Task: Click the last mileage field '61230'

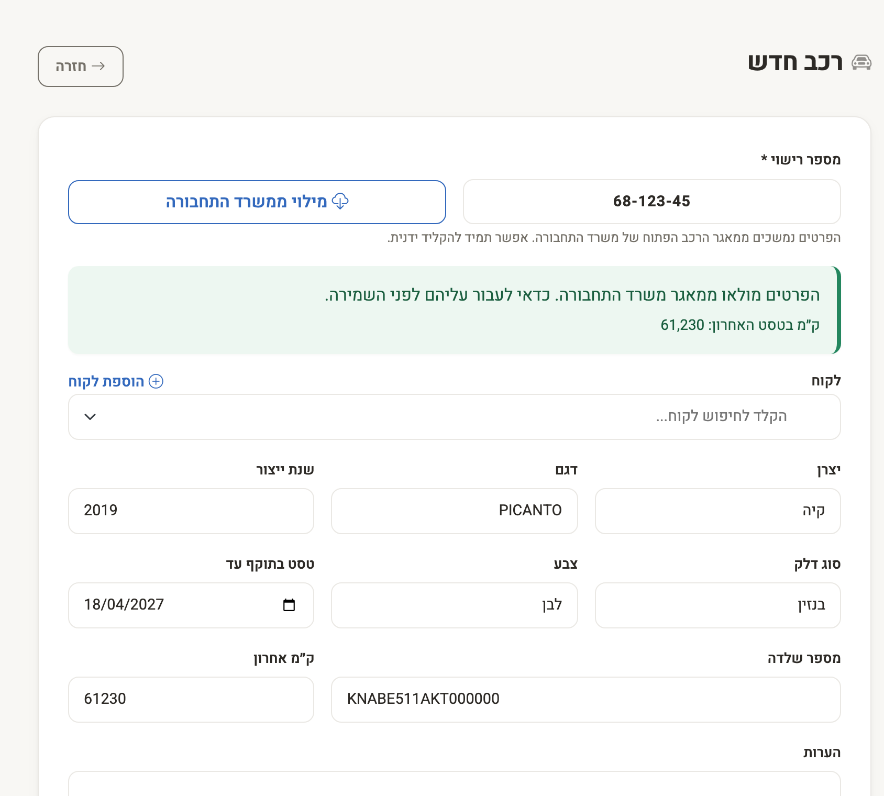Action: tap(191, 700)
